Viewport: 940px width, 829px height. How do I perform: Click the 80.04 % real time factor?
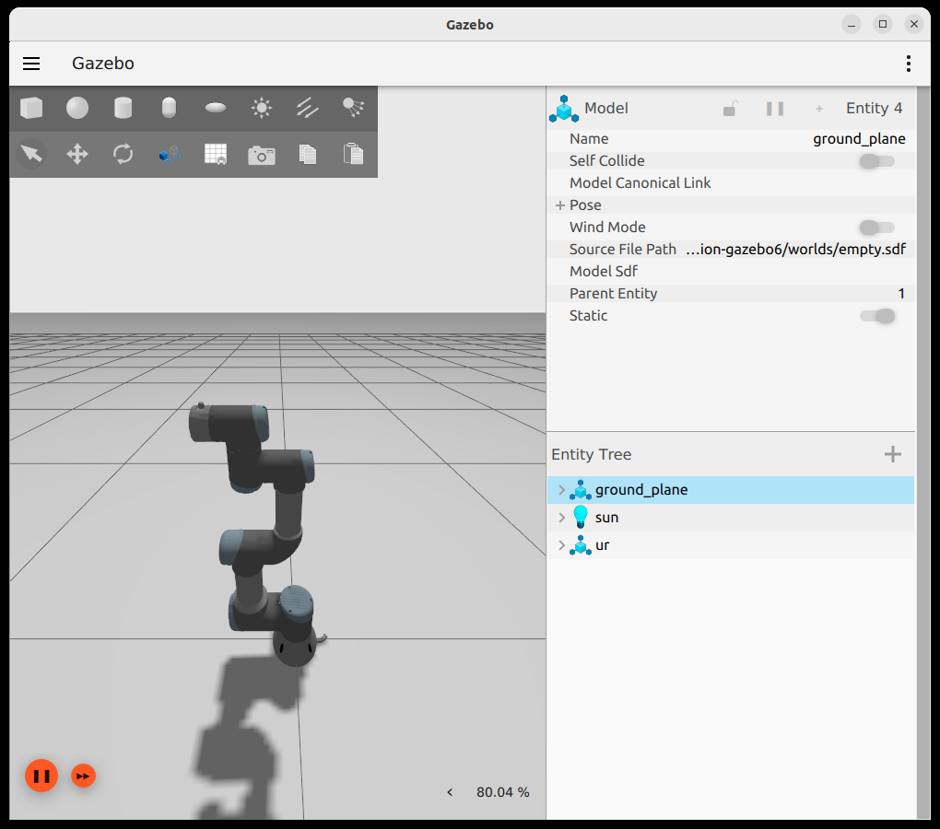502,792
